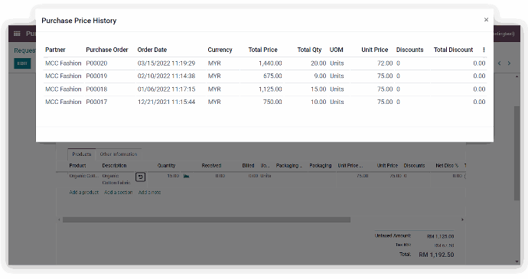This screenshot has height=279, width=528.
Task: Click total qty 9.00 cell
Action: 320,76
